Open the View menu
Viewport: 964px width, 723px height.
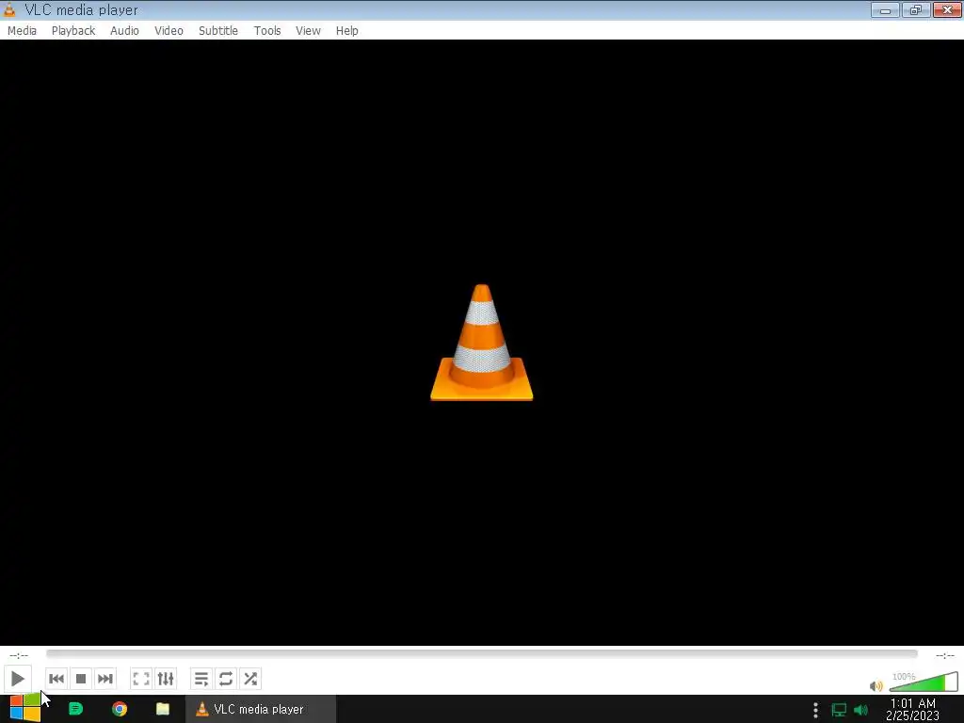point(308,31)
